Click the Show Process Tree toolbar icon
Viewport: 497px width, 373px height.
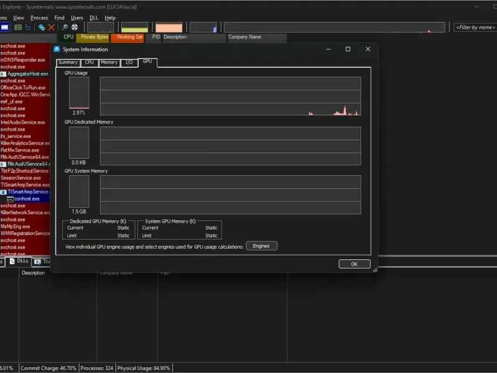(x=28, y=27)
